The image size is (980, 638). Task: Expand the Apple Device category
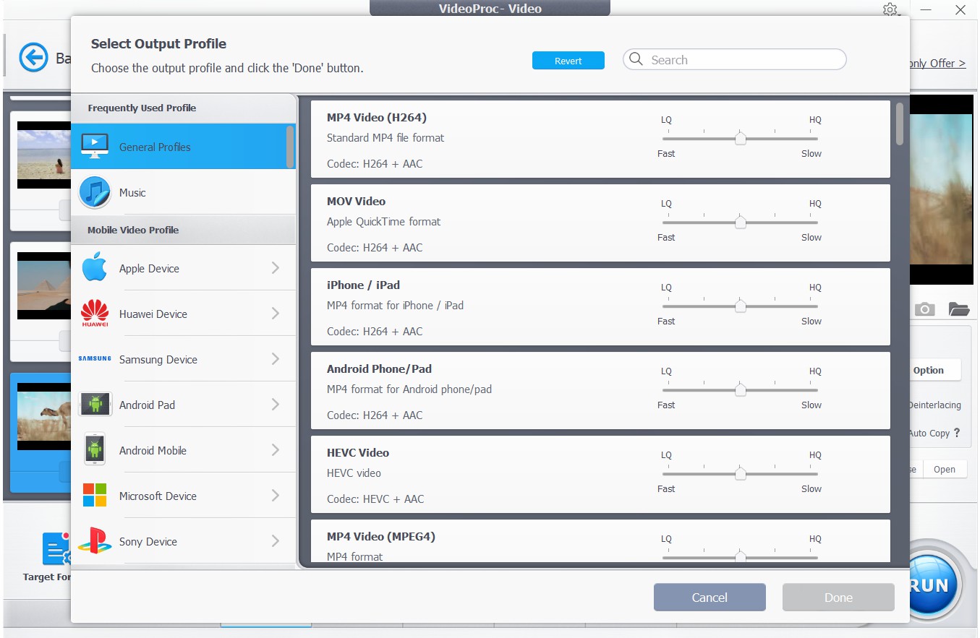click(x=276, y=268)
